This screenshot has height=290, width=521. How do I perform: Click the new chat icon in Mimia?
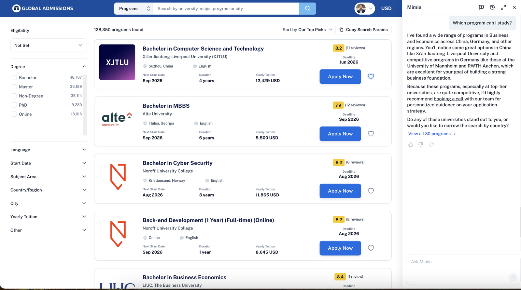[481, 7]
